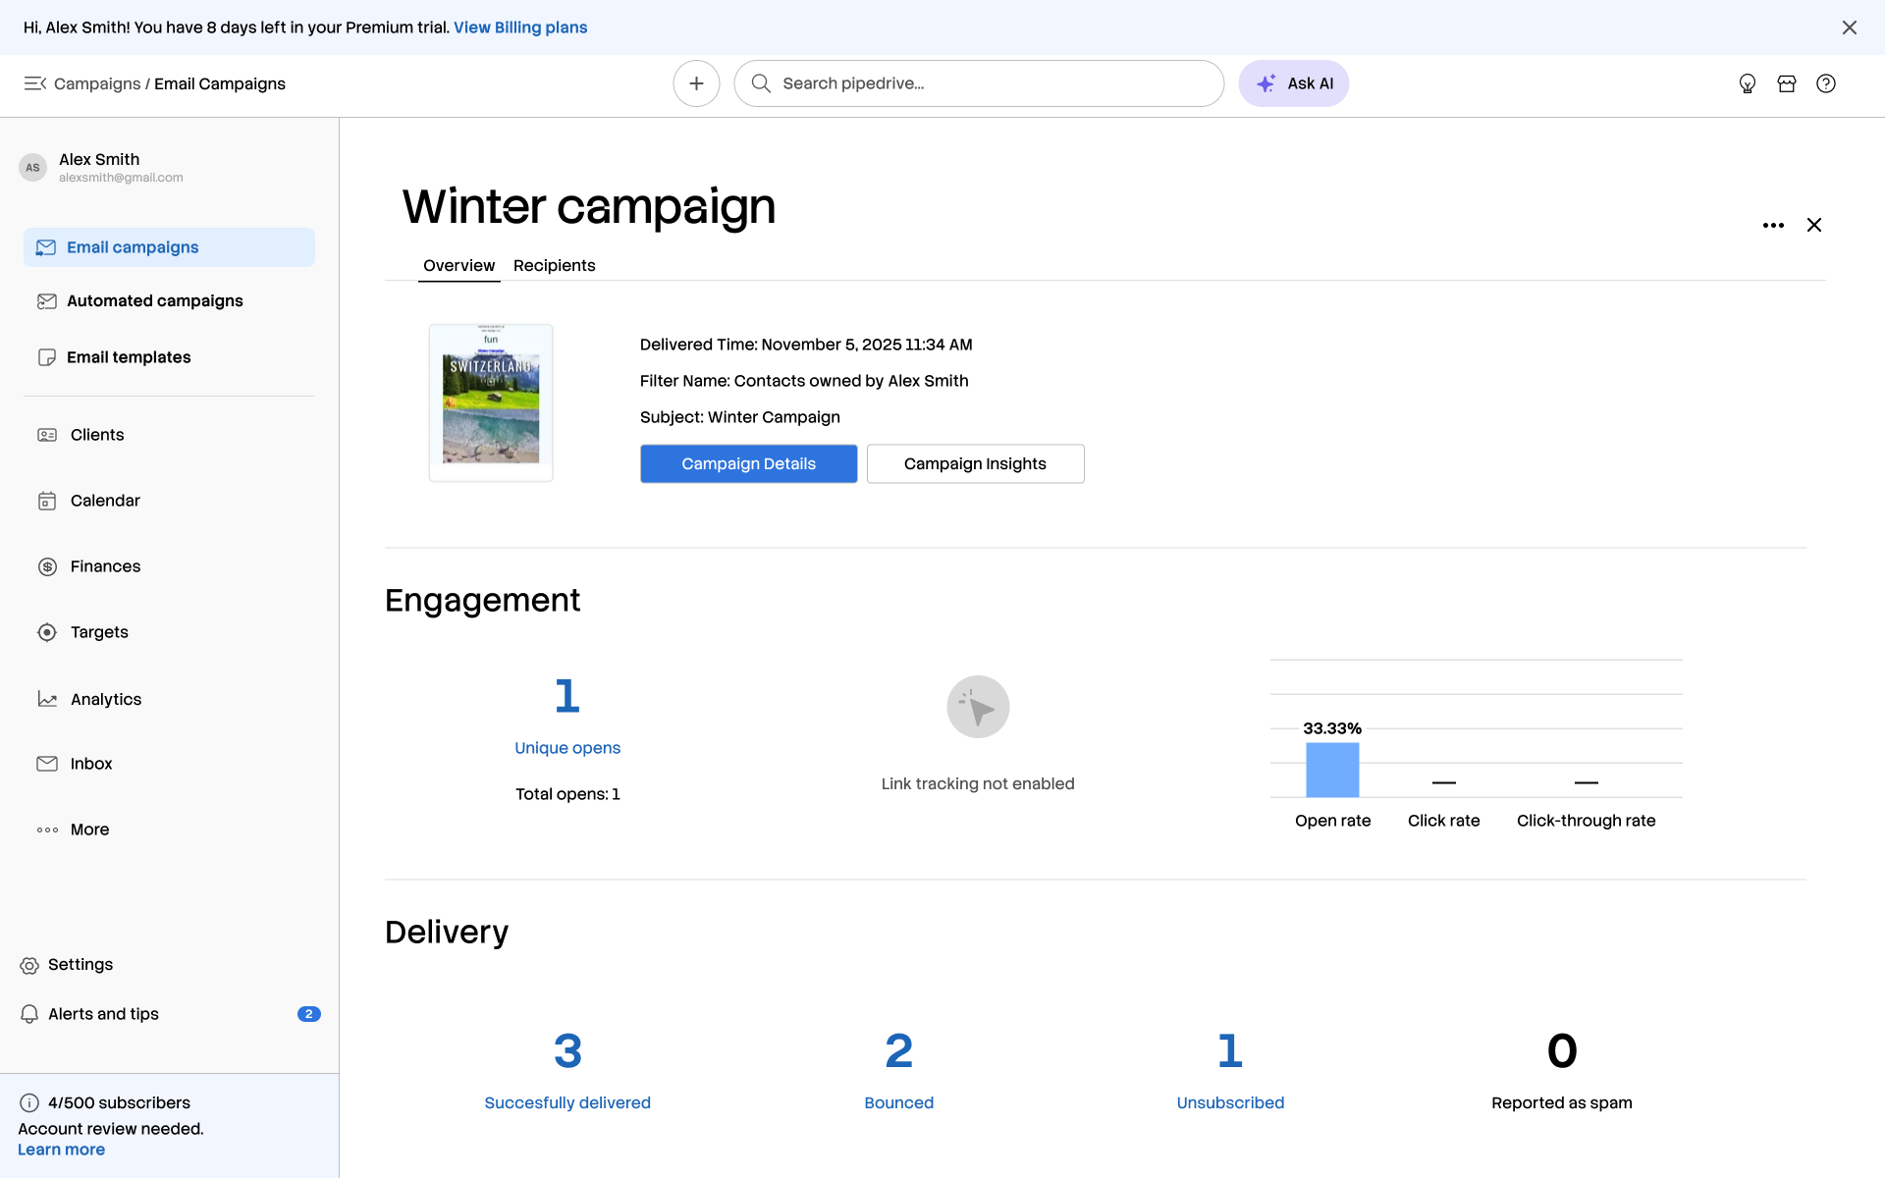This screenshot has height=1178, width=1885.
Task: Open the Automated campaigns section
Action: tap(155, 300)
